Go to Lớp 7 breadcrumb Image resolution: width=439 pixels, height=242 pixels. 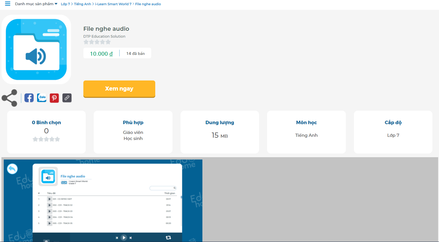coord(65,4)
